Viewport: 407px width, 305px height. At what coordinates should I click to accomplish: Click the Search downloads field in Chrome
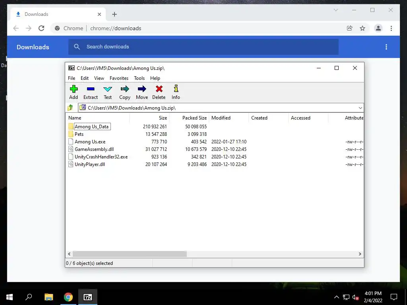[203, 47]
